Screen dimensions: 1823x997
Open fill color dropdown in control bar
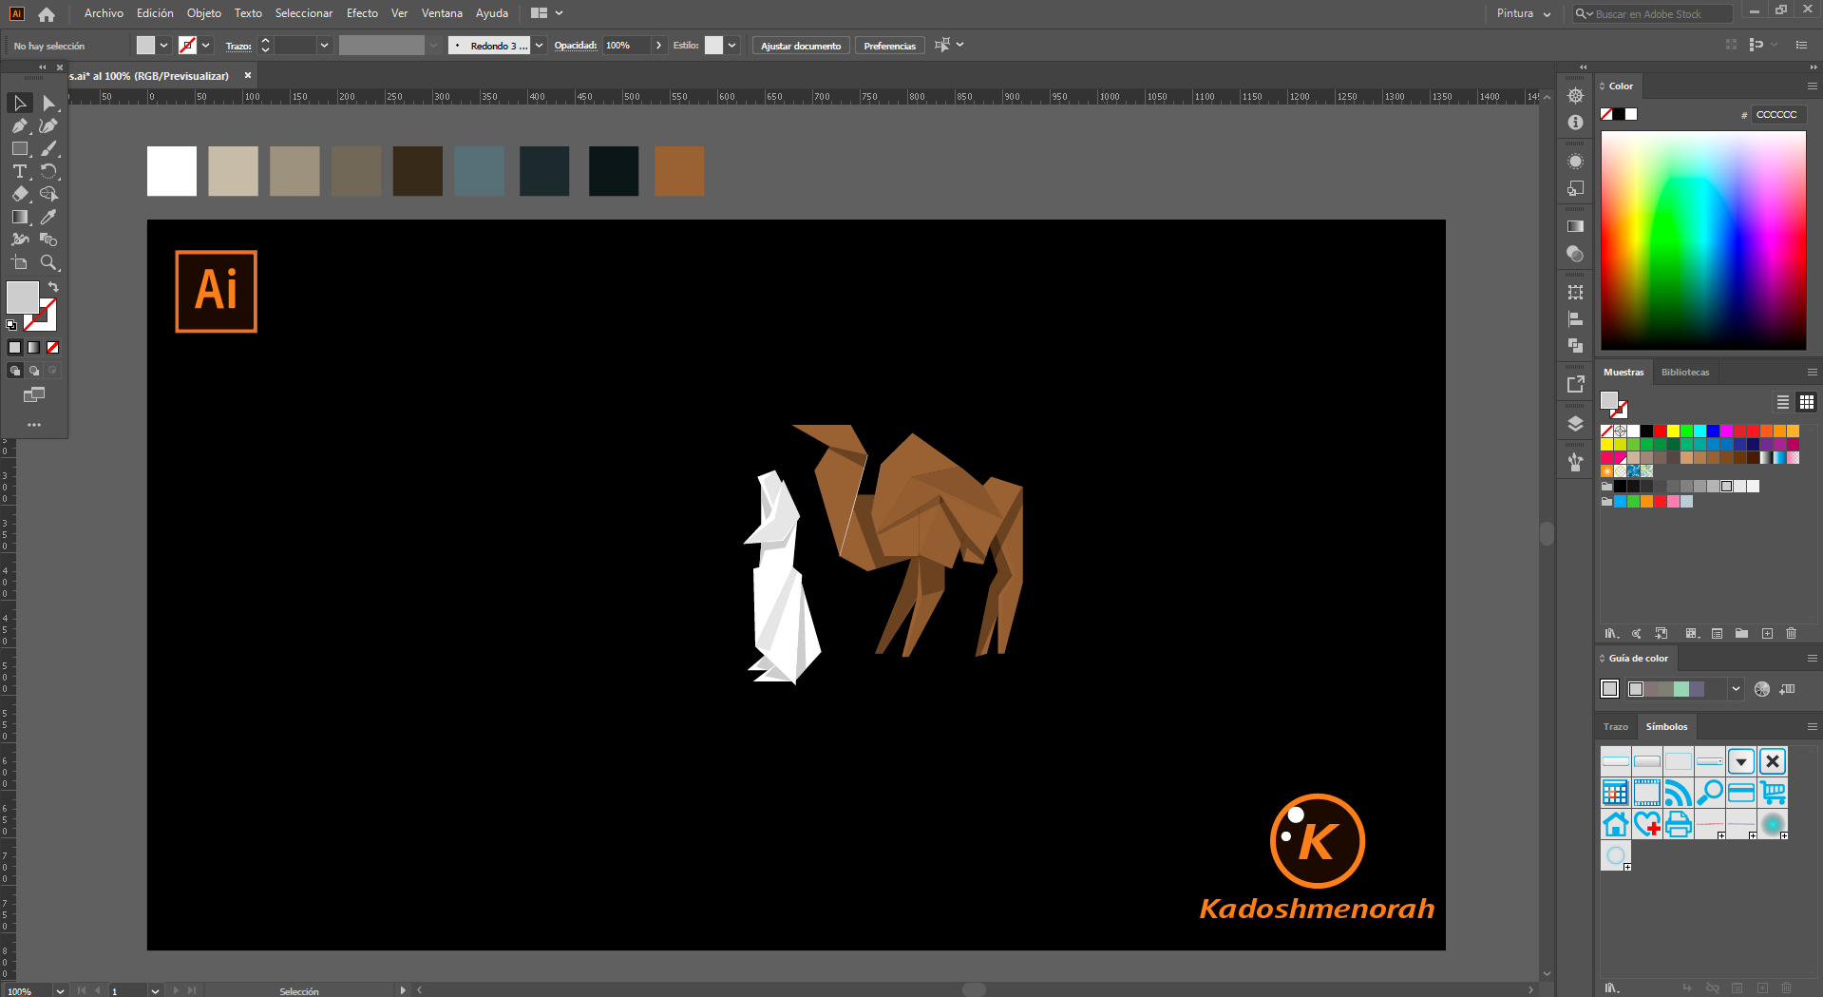tap(164, 45)
